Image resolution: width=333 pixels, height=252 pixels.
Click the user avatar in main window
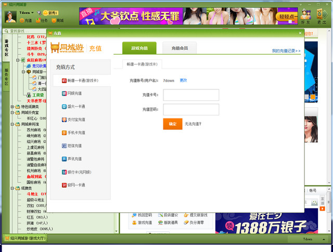[10, 17]
